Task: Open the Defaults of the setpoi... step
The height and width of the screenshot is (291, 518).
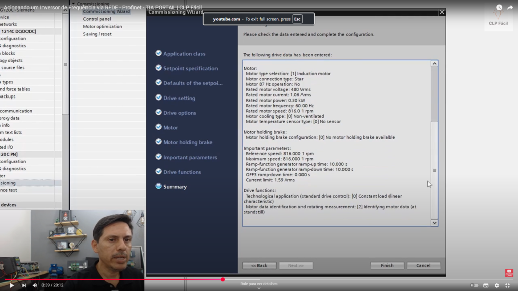Action: [x=193, y=83]
